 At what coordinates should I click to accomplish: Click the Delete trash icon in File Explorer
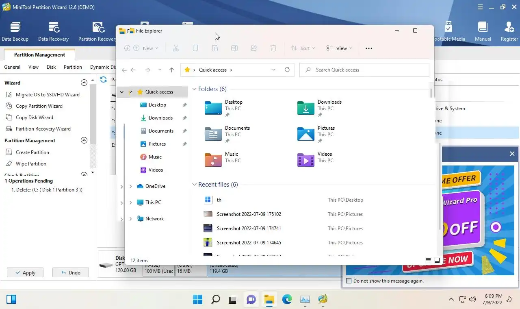tap(273, 48)
